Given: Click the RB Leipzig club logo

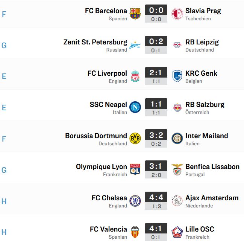Looking at the screenshot, I should tap(177, 45).
